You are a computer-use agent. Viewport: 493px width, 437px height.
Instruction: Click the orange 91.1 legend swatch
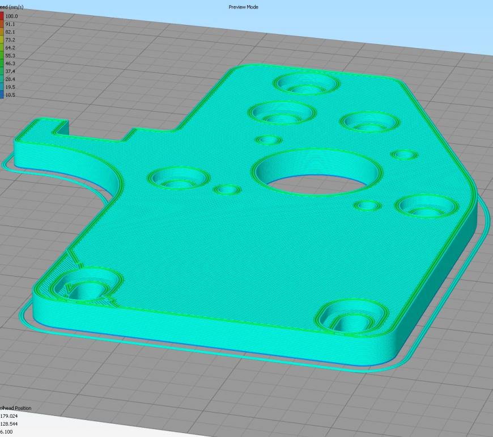(x=3, y=24)
